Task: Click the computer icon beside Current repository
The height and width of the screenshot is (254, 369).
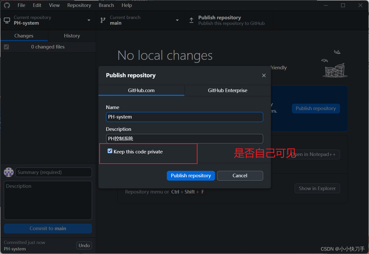Action: pos(7,20)
